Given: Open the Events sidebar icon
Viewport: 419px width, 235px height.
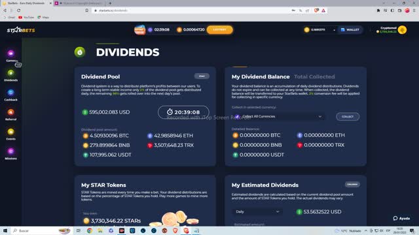Looking at the screenshot, I should [10, 132].
